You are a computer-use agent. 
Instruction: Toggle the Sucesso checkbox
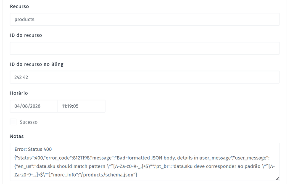coord(13,122)
